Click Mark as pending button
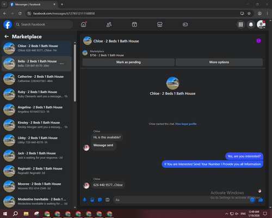272x218 pixels. tap(128, 62)
